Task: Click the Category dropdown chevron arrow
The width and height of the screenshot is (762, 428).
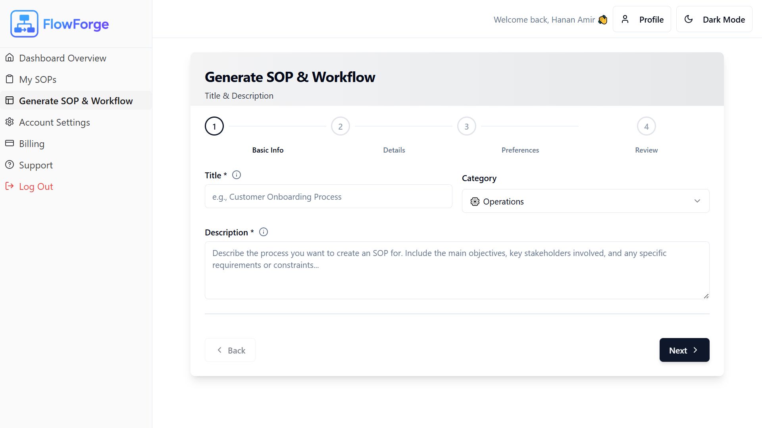Action: [x=697, y=201]
